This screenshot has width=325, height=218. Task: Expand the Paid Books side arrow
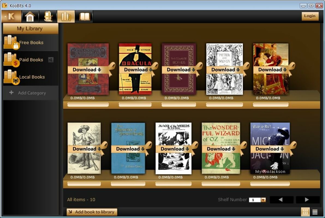coord(51,60)
